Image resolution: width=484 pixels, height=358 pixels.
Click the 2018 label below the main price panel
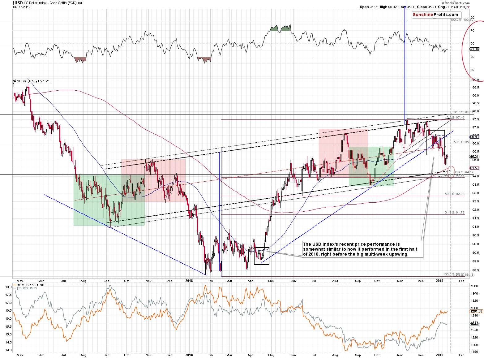coord(189,281)
